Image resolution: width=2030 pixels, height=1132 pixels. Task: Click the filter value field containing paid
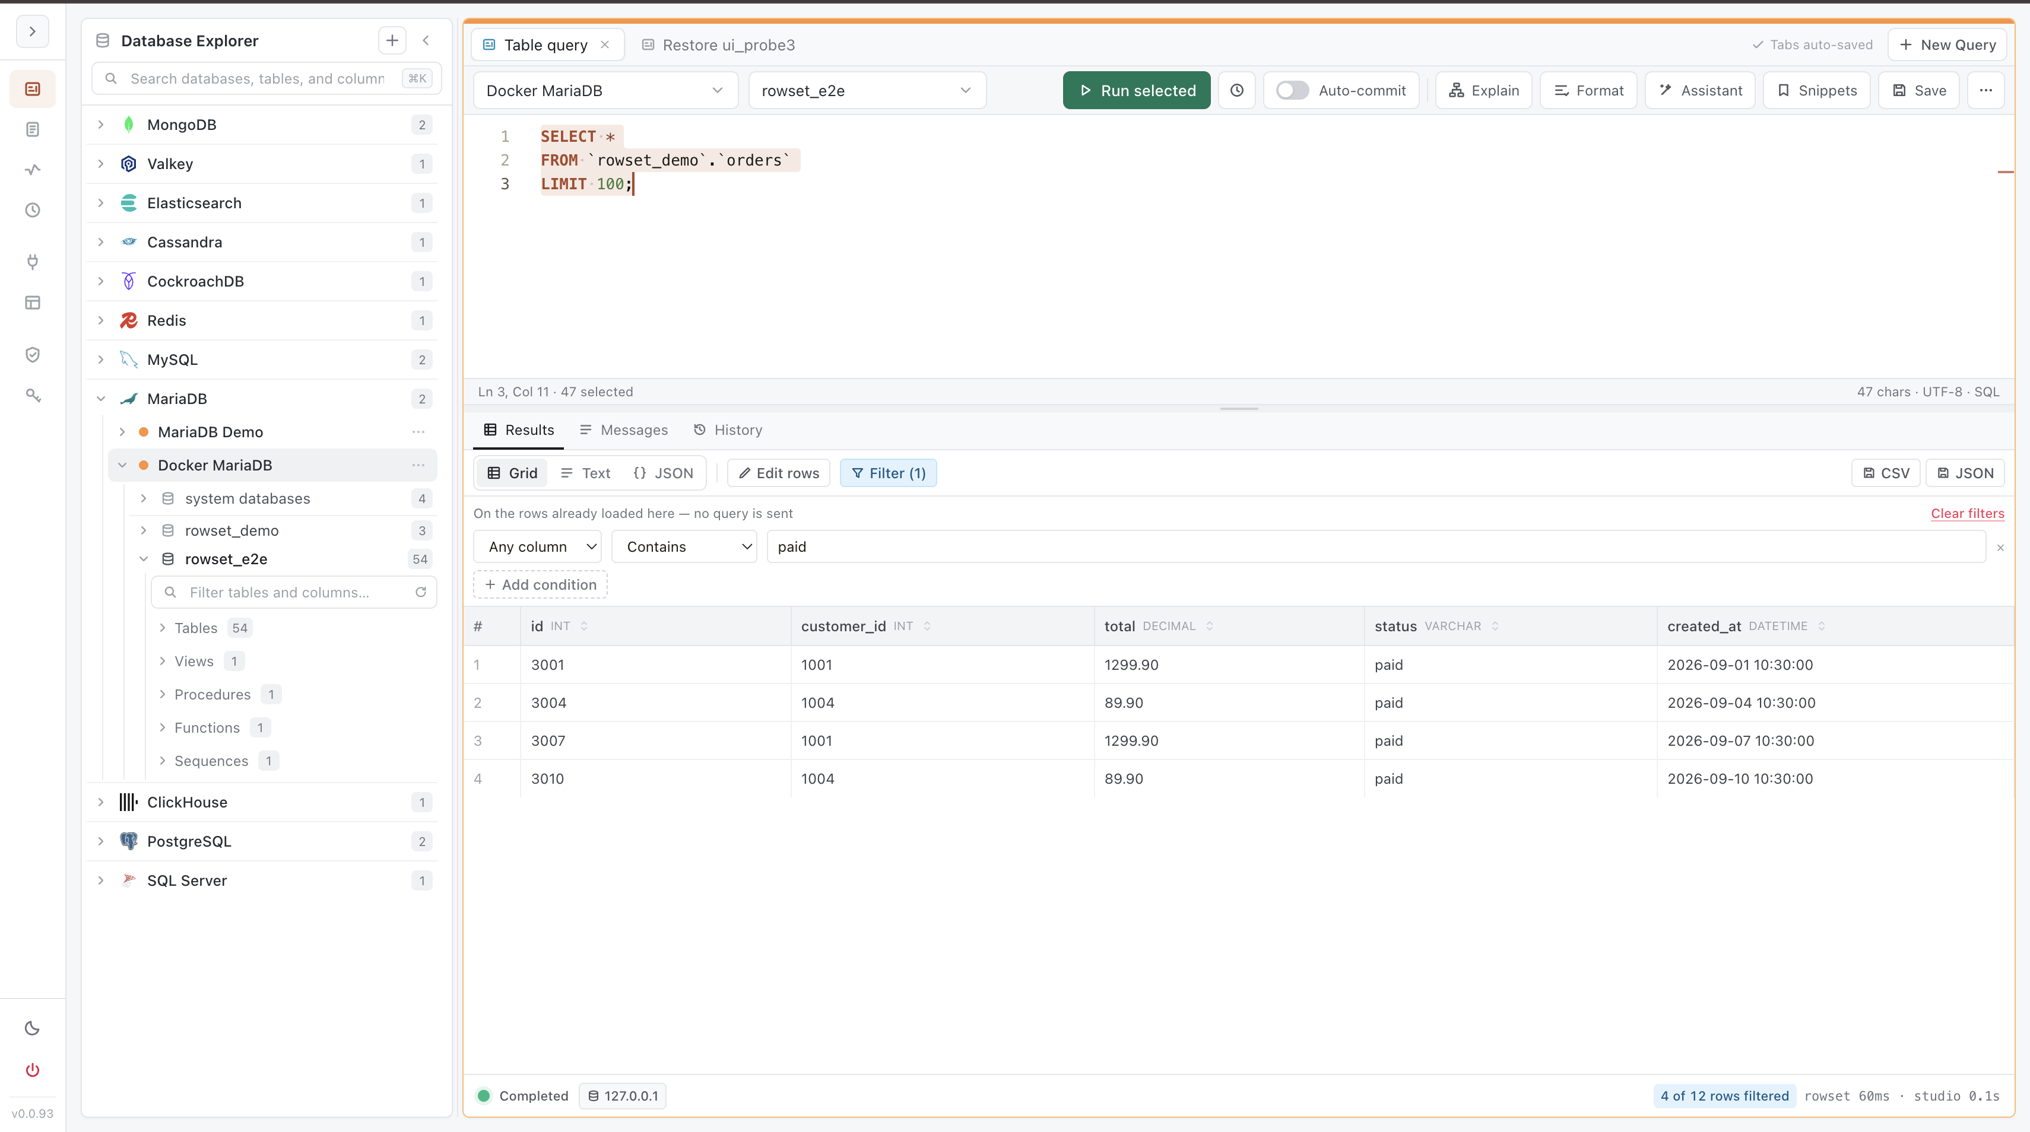1376,548
